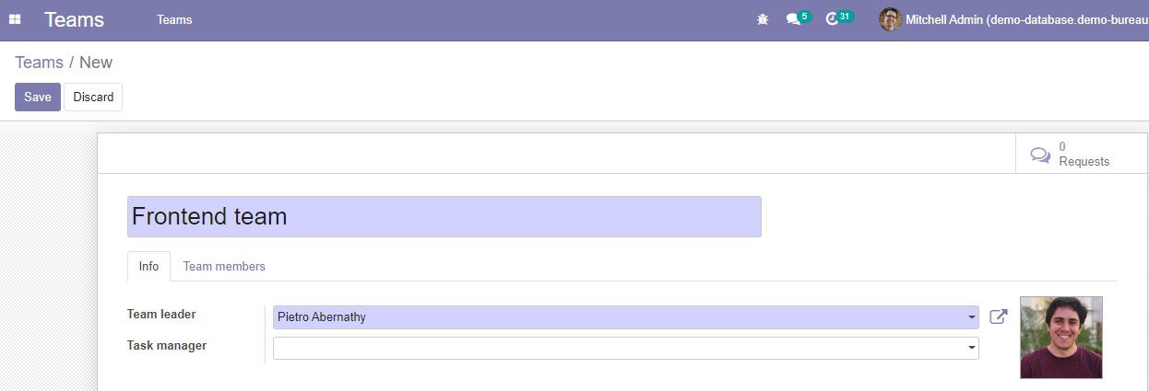This screenshot has height=391, width=1149.
Task: Click the Frontend team name field
Action: pyautogui.click(x=444, y=216)
